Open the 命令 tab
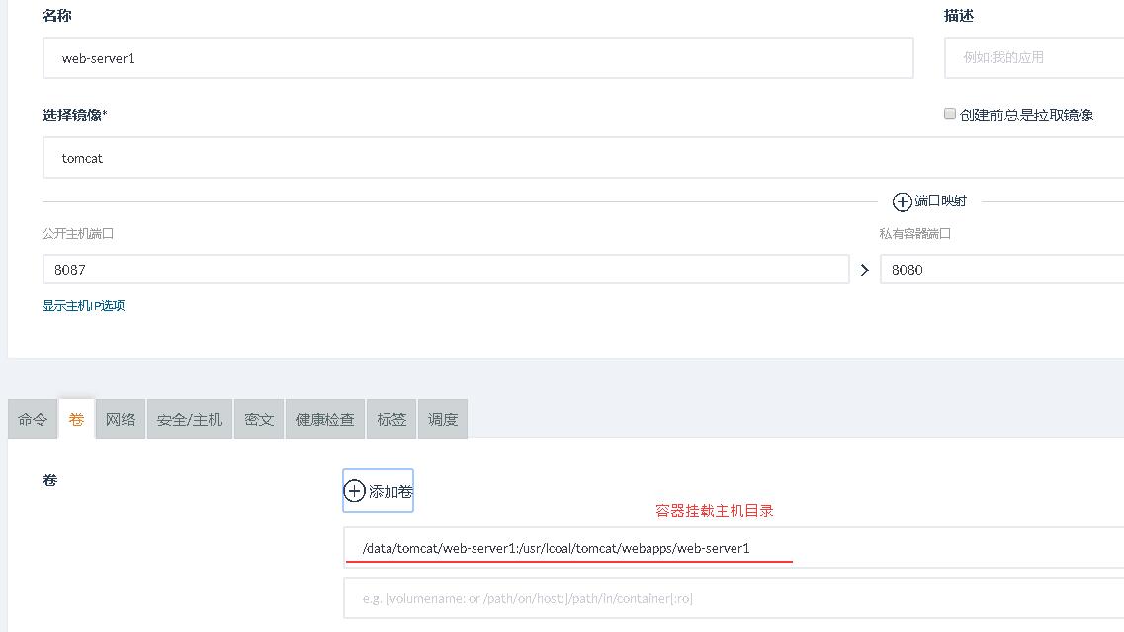 tap(33, 420)
